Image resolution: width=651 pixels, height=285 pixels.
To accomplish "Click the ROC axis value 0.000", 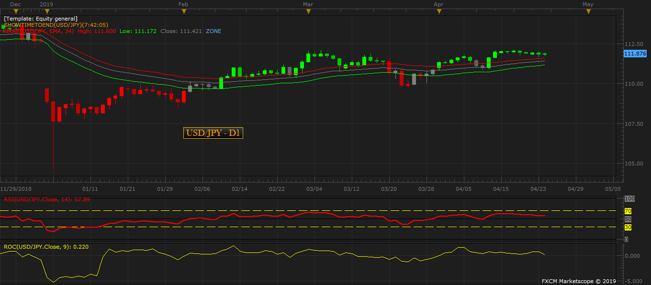I will tap(633, 256).
